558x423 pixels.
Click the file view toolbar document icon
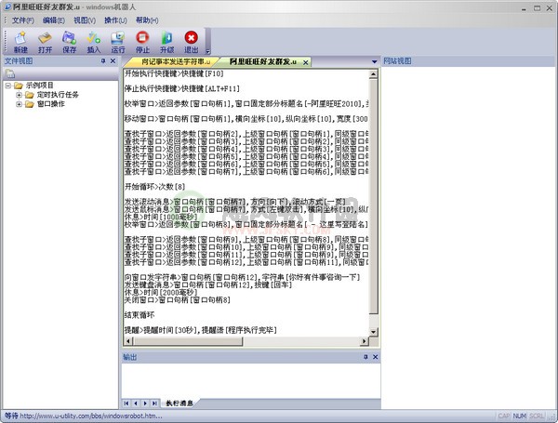(x=9, y=73)
